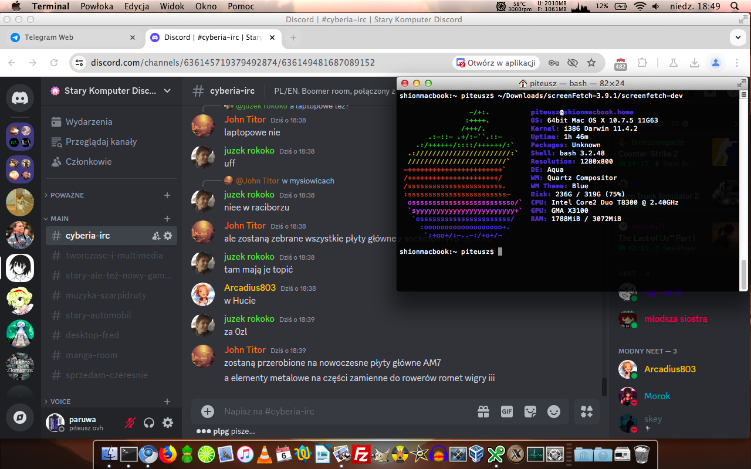The height and width of the screenshot is (469, 751).
Task: Toggle deafen headphones in user panel
Action: click(149, 423)
